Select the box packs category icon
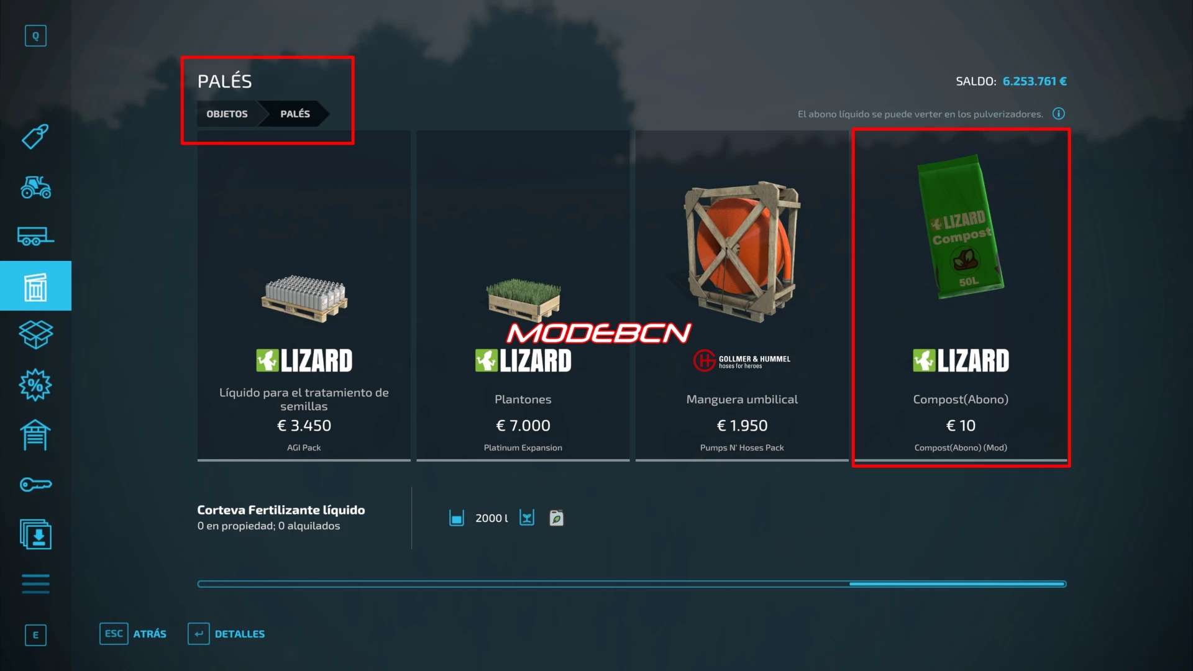The height and width of the screenshot is (671, 1193). [x=35, y=335]
